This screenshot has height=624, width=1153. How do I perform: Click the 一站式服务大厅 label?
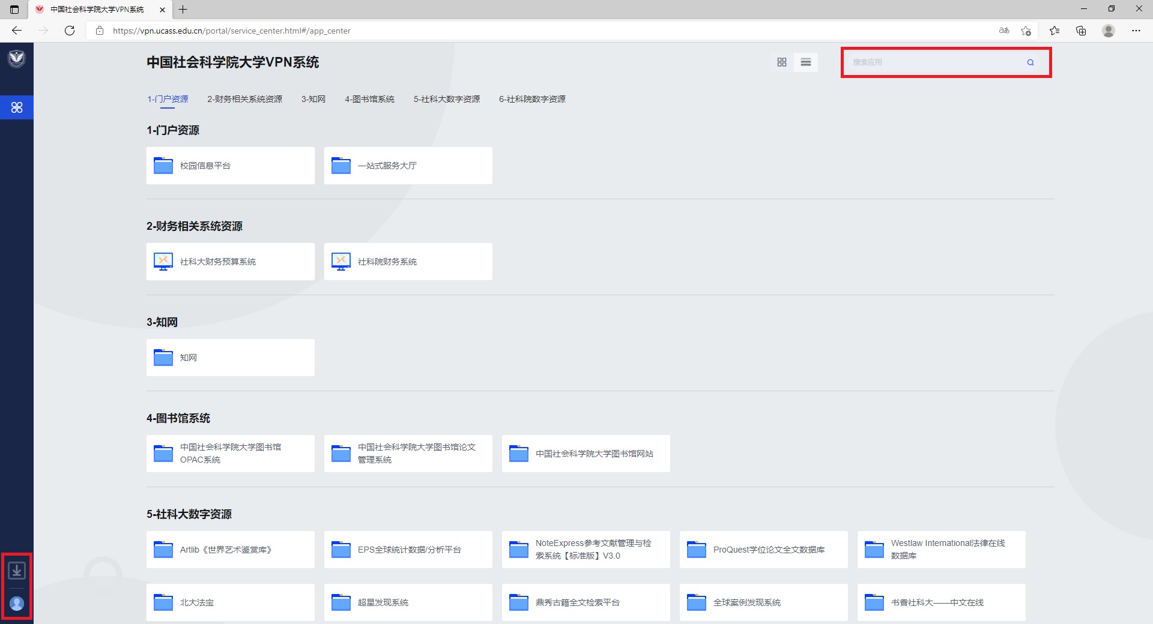pos(387,166)
